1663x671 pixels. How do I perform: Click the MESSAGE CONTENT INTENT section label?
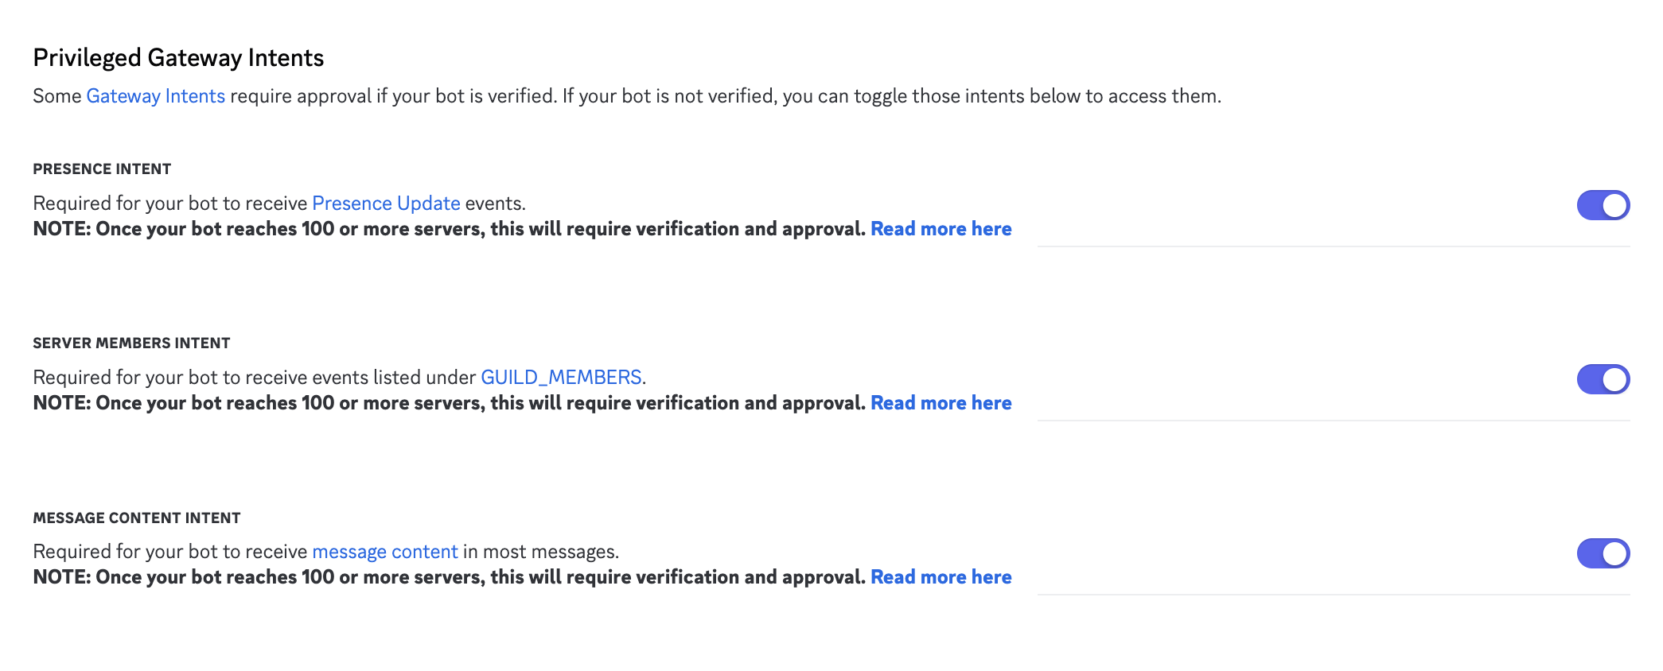[x=136, y=518]
